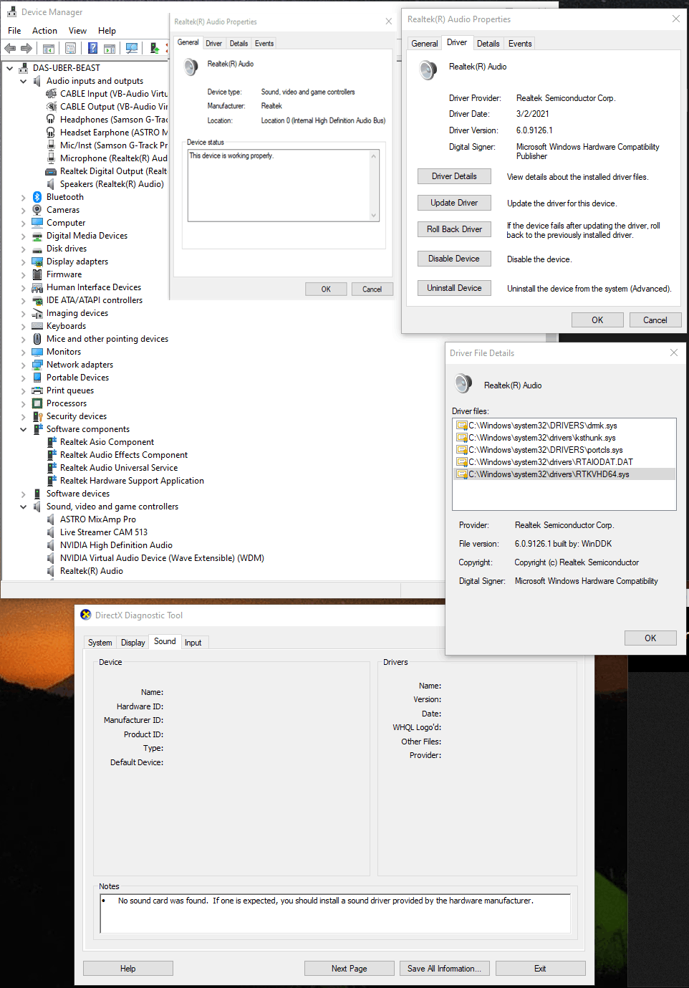Collapse Sound, video and game controllers node

pos(23,507)
